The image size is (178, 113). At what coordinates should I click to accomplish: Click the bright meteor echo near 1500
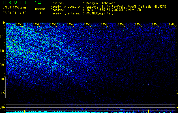(x=172, y=84)
